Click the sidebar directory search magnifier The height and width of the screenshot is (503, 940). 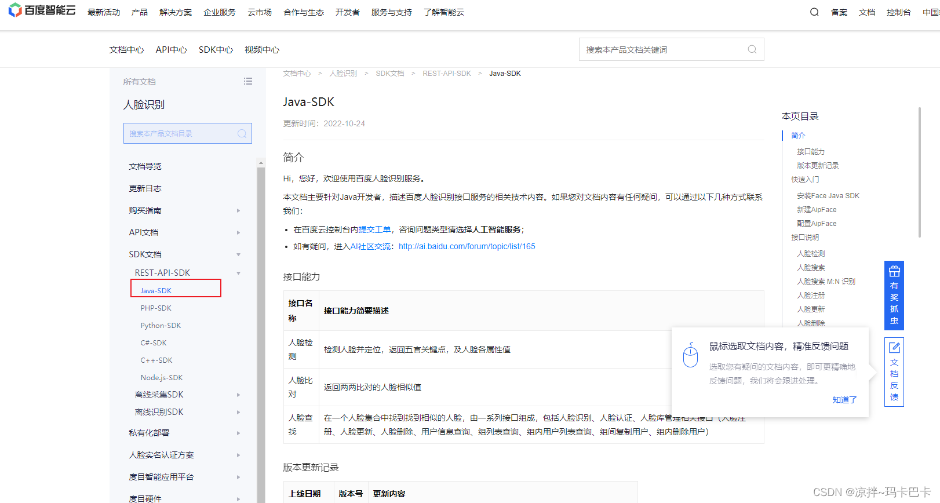[x=242, y=134]
